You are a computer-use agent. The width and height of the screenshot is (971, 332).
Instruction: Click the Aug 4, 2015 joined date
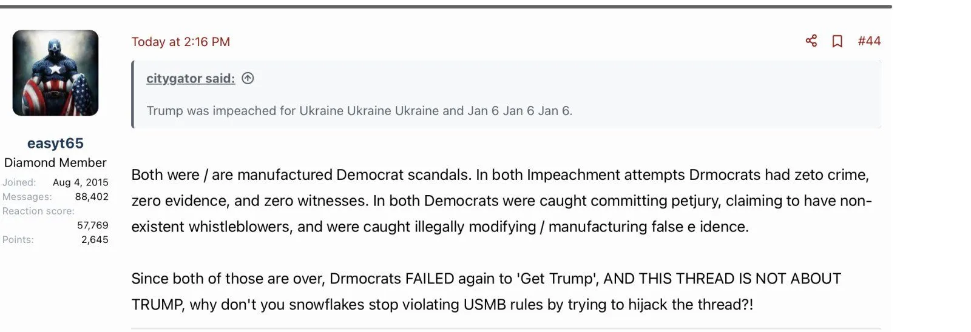(x=80, y=182)
